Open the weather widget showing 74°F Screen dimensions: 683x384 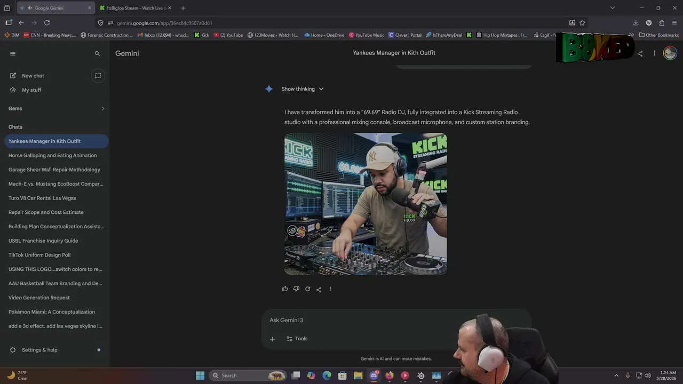click(16, 375)
